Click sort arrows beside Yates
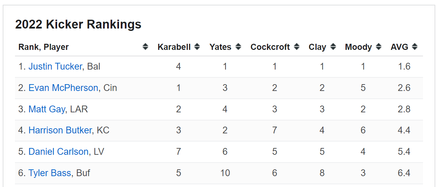439x187 pixels. (x=238, y=47)
